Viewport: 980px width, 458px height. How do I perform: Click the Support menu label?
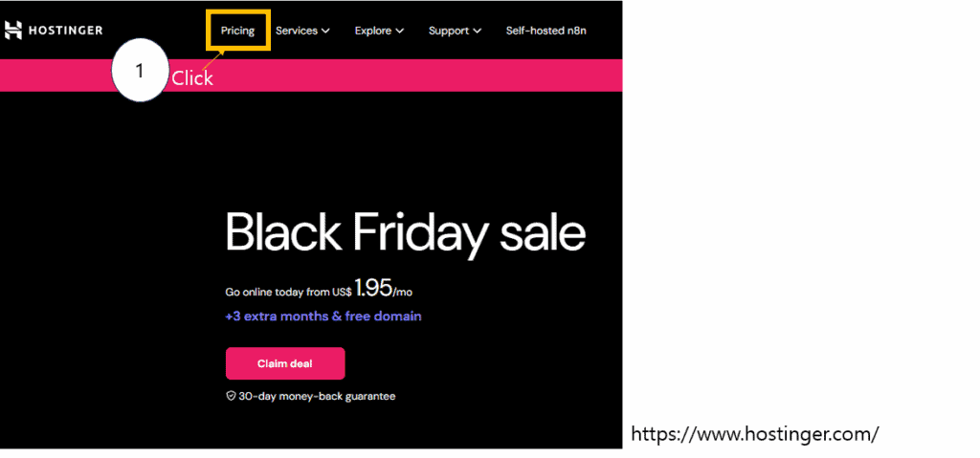click(x=448, y=31)
